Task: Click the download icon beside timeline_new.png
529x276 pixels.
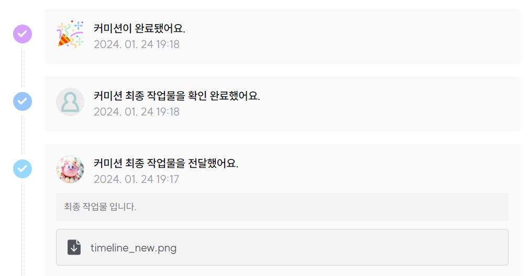Action: click(x=74, y=247)
